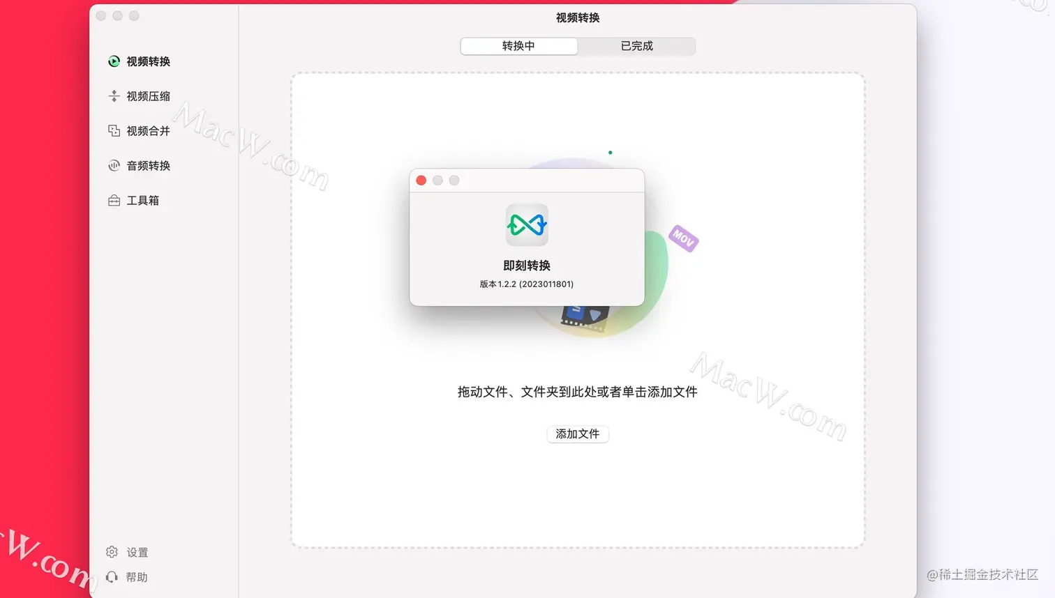1055x598 pixels.
Task: Click the purple MOV badge illustration
Action: point(683,238)
